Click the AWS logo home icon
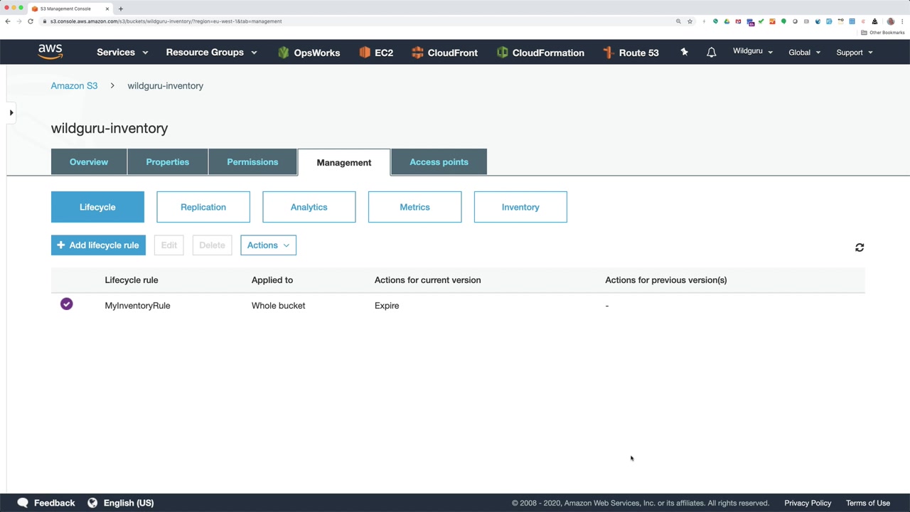 (x=50, y=52)
